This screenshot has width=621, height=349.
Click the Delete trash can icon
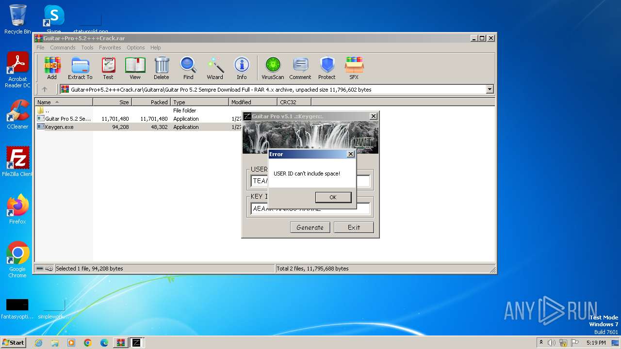[162, 68]
